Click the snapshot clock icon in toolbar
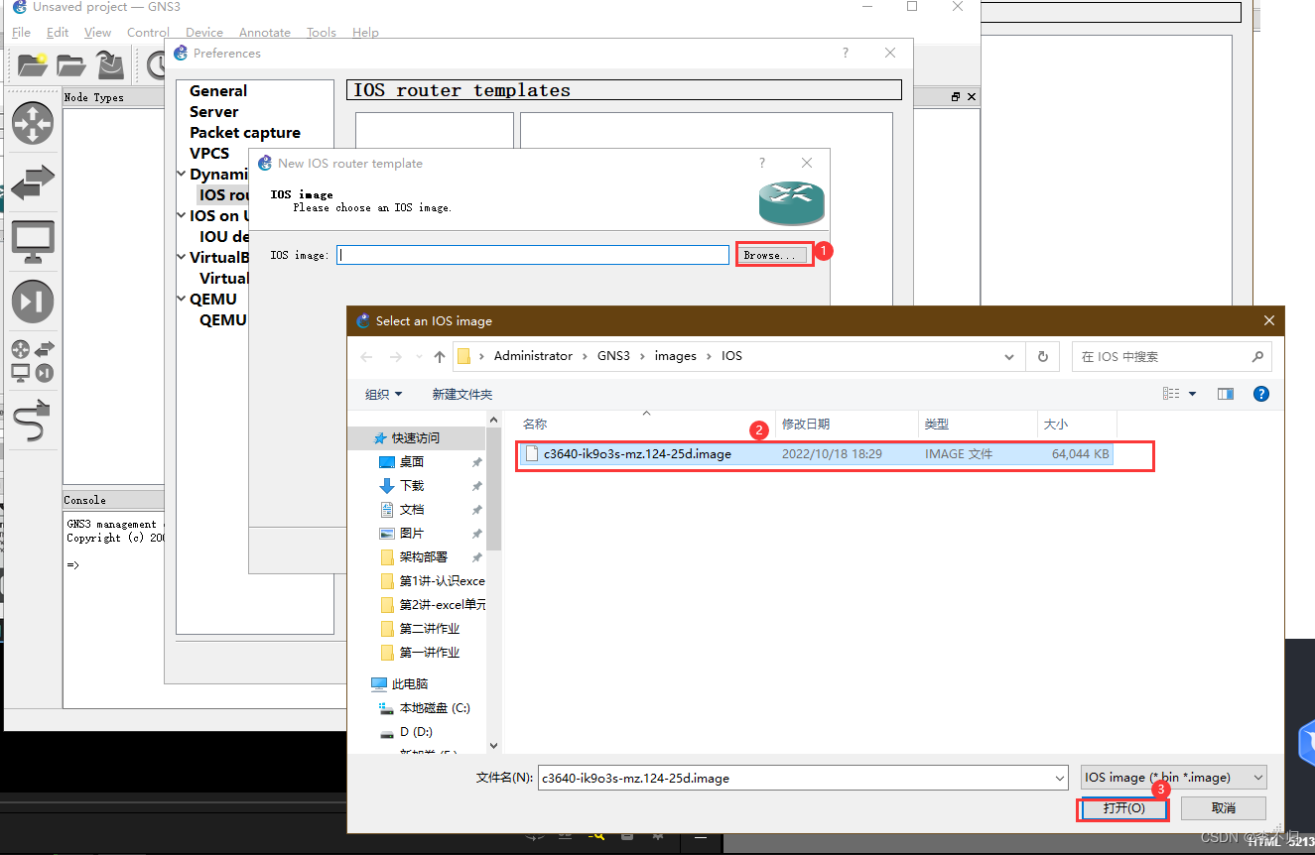This screenshot has width=1315, height=855. [157, 64]
